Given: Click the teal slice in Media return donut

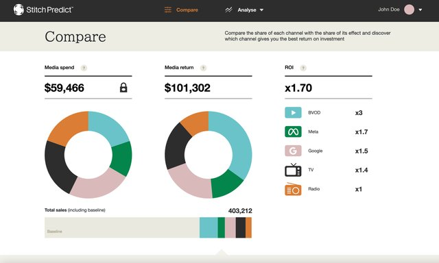Looking at the screenshot, I should (239, 140).
